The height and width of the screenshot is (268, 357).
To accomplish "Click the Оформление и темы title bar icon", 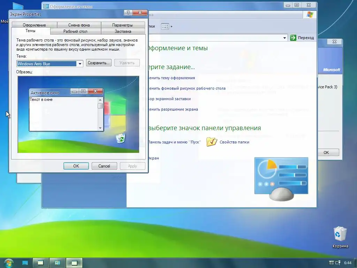I will (x=46, y=6).
